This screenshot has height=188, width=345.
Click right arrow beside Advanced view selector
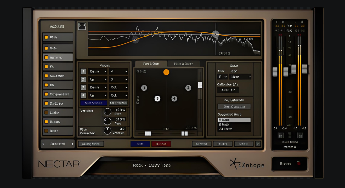click(72, 144)
